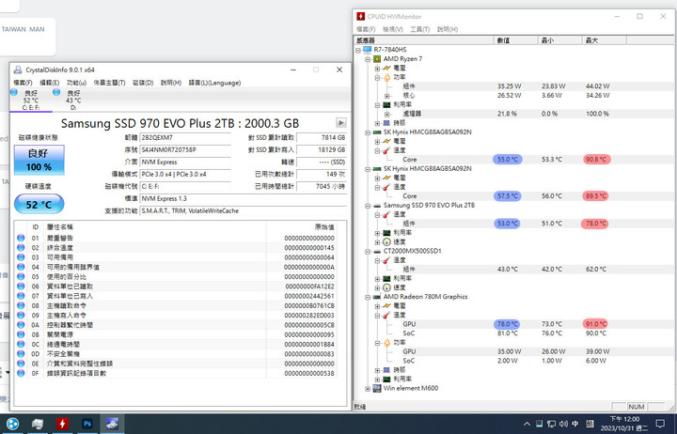Click the computer icon beside R7-7840HS
677x434 pixels.
pos(367,50)
